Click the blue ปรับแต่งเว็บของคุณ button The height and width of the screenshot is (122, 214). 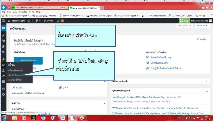click(28, 60)
